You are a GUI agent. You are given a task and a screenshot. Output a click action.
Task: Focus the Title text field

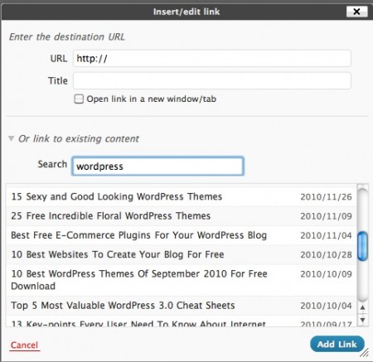pos(212,80)
